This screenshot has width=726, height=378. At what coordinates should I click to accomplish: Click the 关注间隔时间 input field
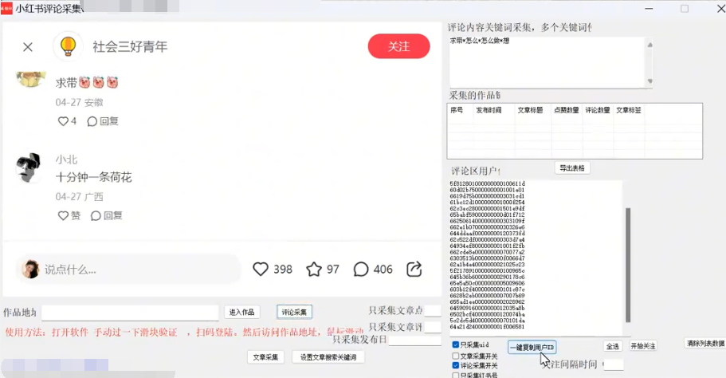coord(614,364)
